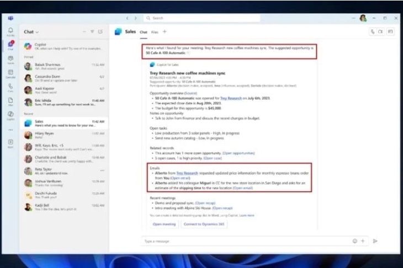Viewport: 403px width, 268px height.
Task: Start a video call in Sales chat
Action: click(380, 31)
